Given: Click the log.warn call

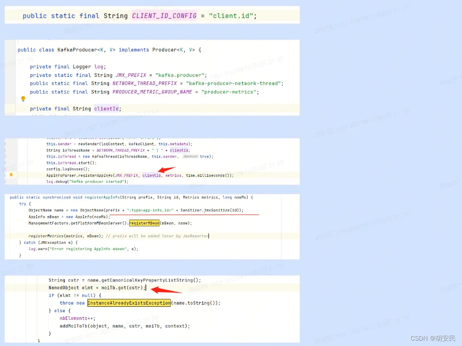Looking at the screenshot, I should point(38,249).
